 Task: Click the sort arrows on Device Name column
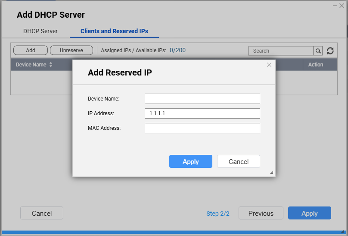[x=51, y=65]
